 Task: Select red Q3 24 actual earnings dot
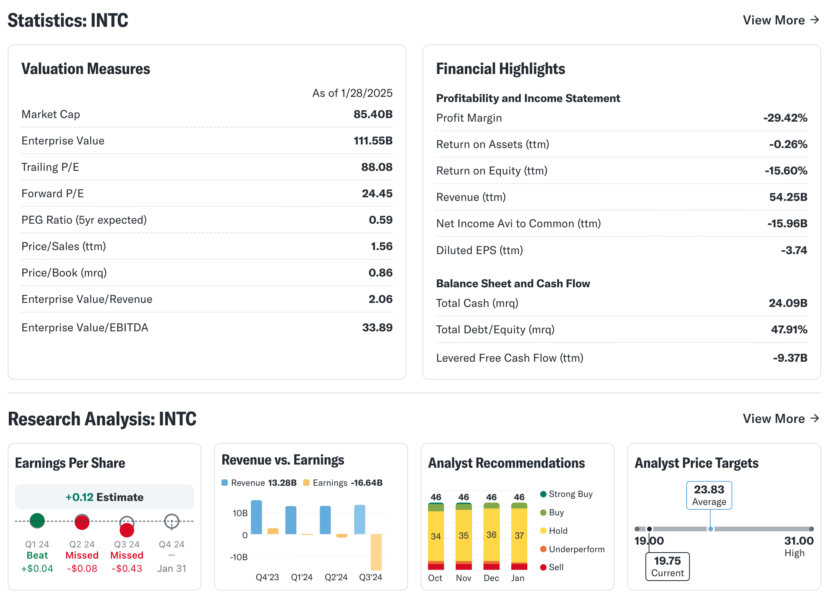click(x=127, y=530)
